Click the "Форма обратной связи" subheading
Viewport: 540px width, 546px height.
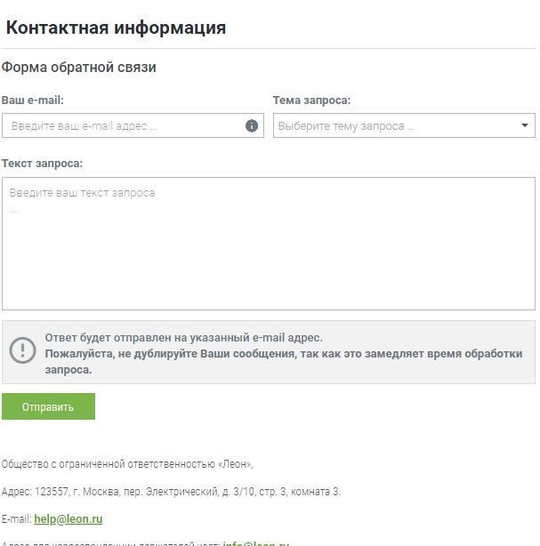click(x=79, y=68)
